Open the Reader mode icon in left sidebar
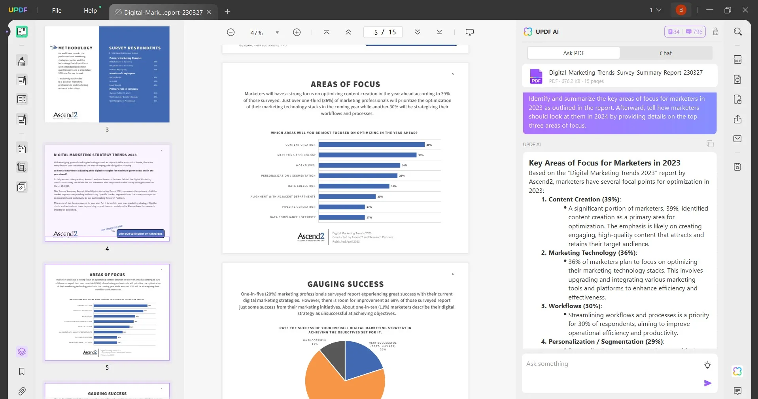This screenshot has height=399, width=758. point(22,32)
